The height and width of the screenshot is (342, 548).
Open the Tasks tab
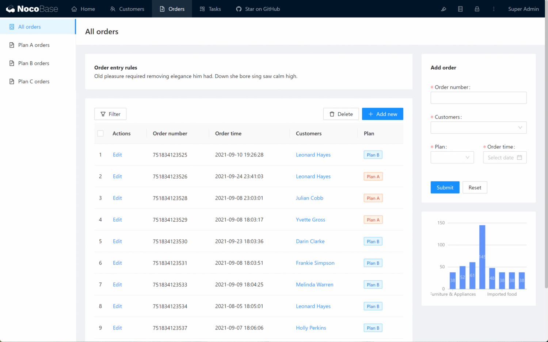pyautogui.click(x=210, y=9)
